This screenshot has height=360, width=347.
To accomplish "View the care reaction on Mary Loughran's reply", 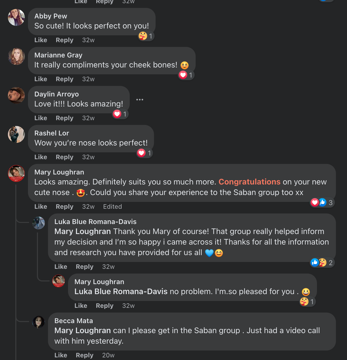I will pyautogui.click(x=307, y=301).
